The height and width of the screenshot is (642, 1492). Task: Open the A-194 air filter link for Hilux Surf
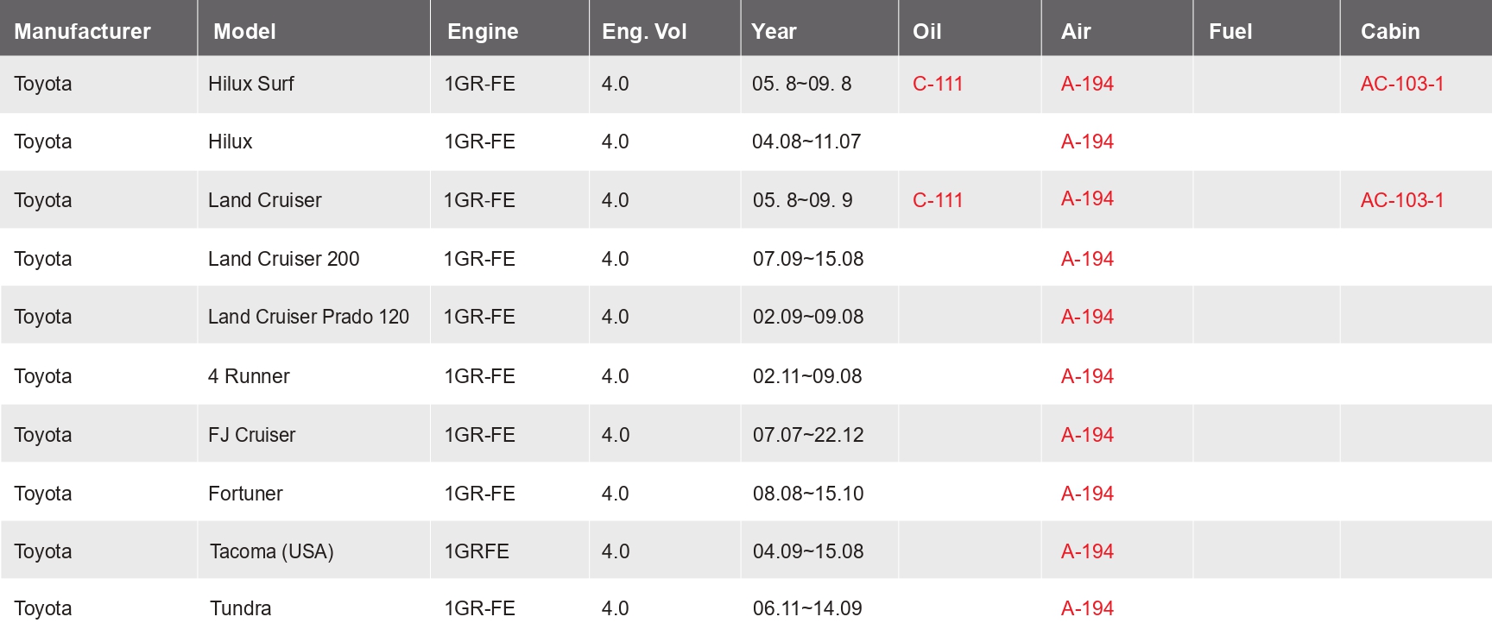(1087, 84)
